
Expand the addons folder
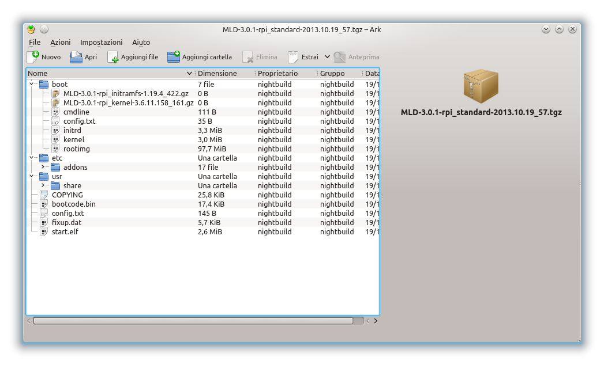point(43,167)
